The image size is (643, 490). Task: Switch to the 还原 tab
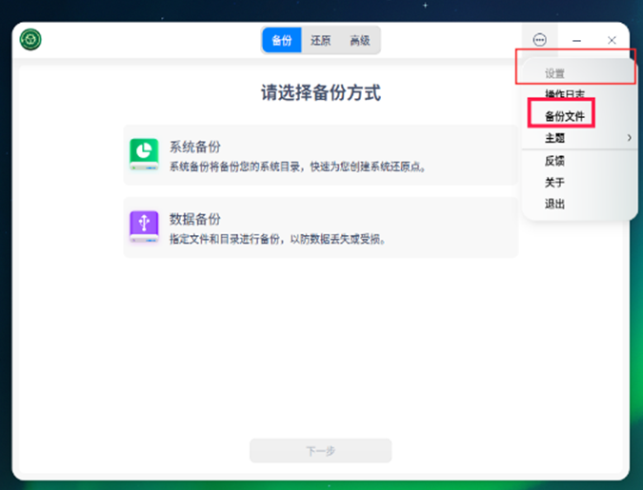320,40
